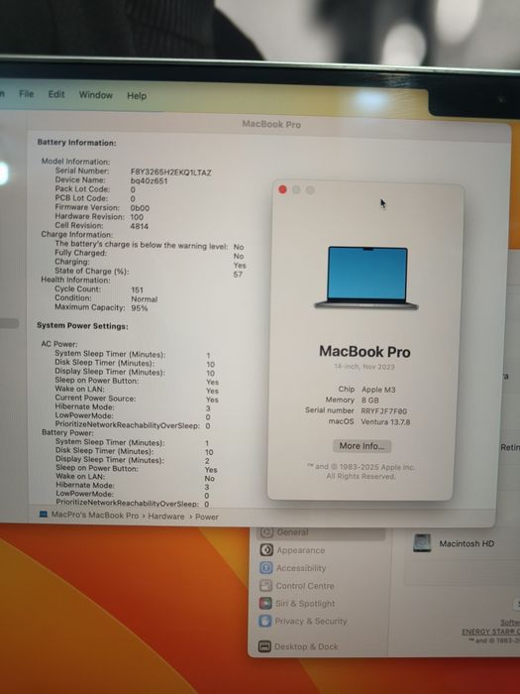Select the Firmware Version value 0b00
520x694 pixels.
[140, 208]
